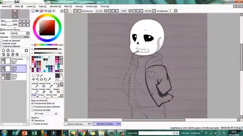Image resolution: width=243 pixels, height=136 pixels.
Task: Click the hue H slider bar
Action: (x=46, y=45)
